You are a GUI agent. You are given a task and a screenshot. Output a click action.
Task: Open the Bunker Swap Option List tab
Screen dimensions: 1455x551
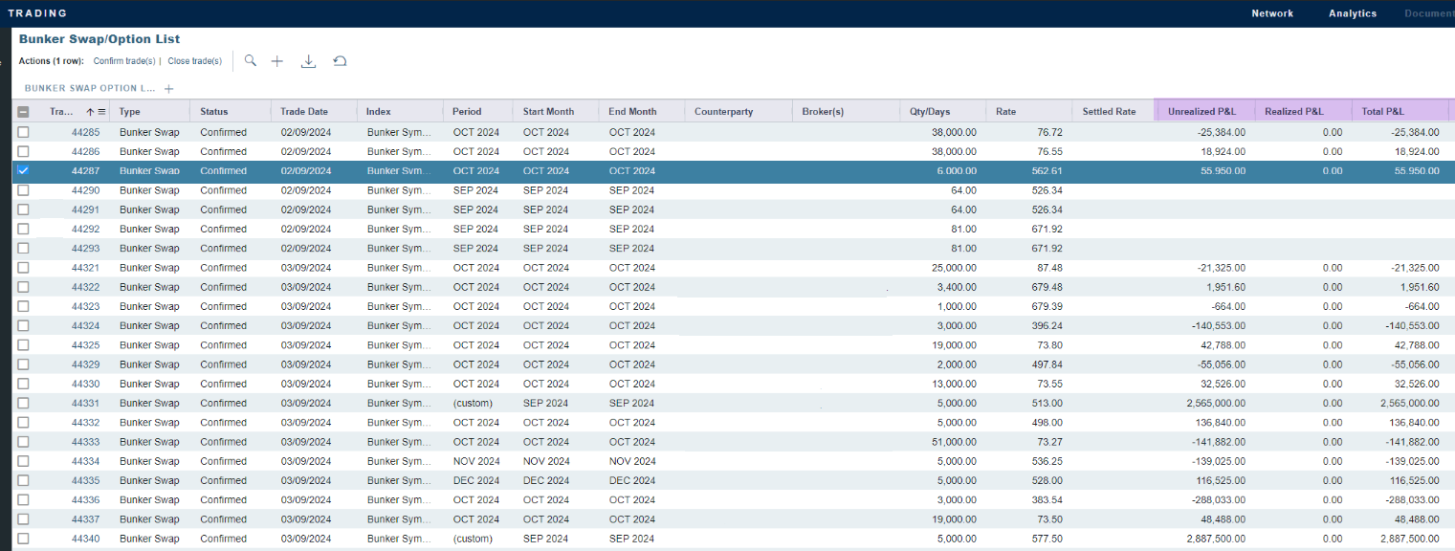(89, 88)
